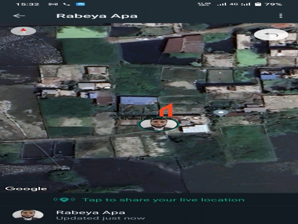Tap the back arrow in header
The height and width of the screenshot is (224, 298).
19,16
